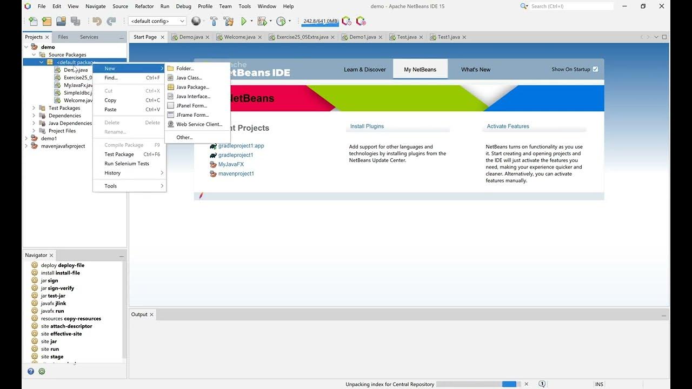Click the Java Interface icon in submenu

tap(171, 96)
